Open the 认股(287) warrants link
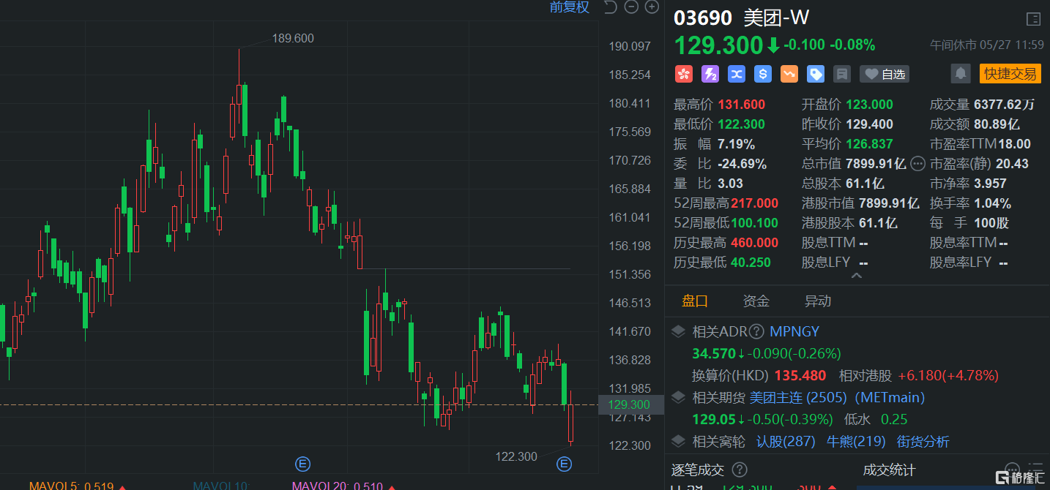The image size is (1050, 490). pyautogui.click(x=786, y=441)
